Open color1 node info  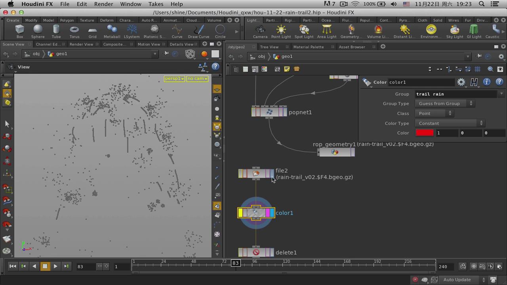pos(486,82)
